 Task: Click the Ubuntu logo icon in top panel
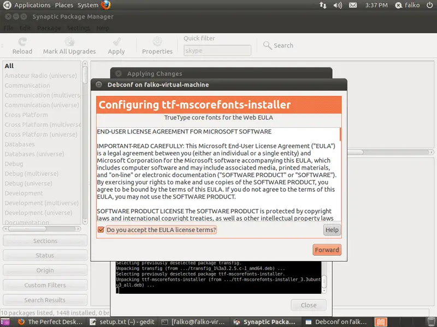pyautogui.click(x=7, y=5)
